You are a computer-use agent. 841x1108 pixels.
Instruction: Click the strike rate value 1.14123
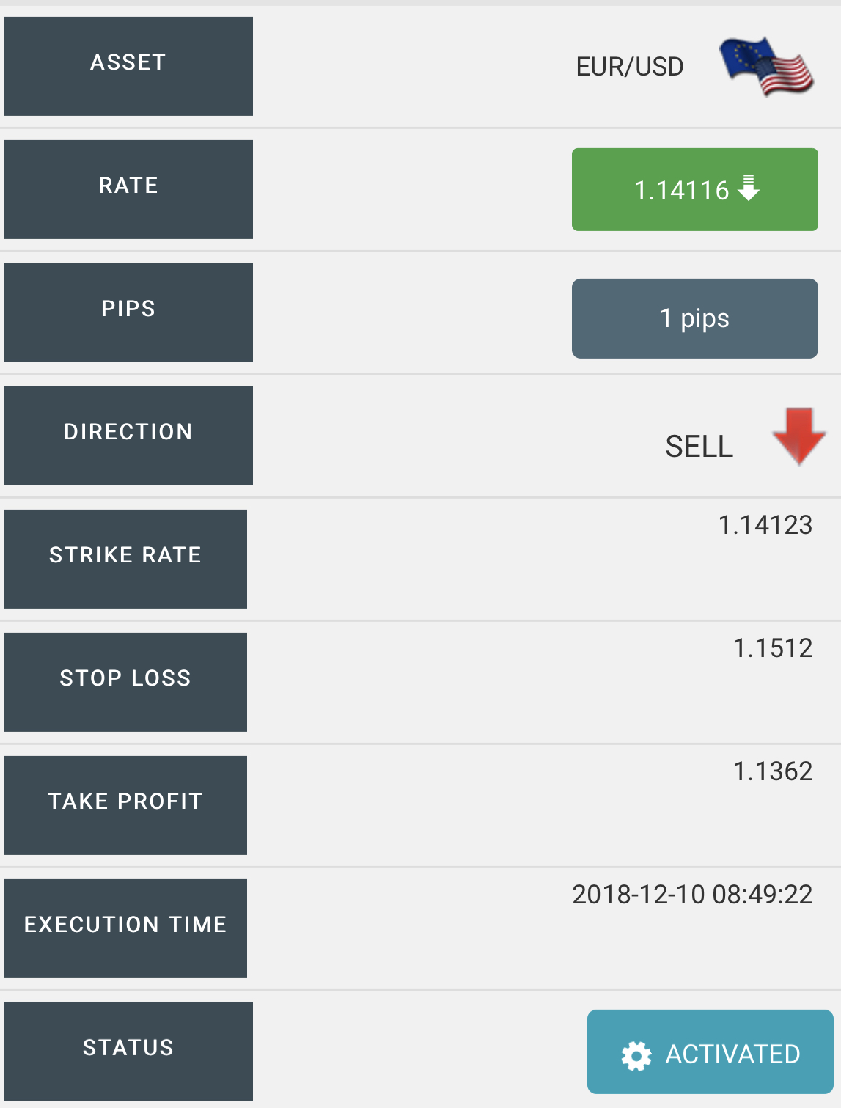point(765,525)
